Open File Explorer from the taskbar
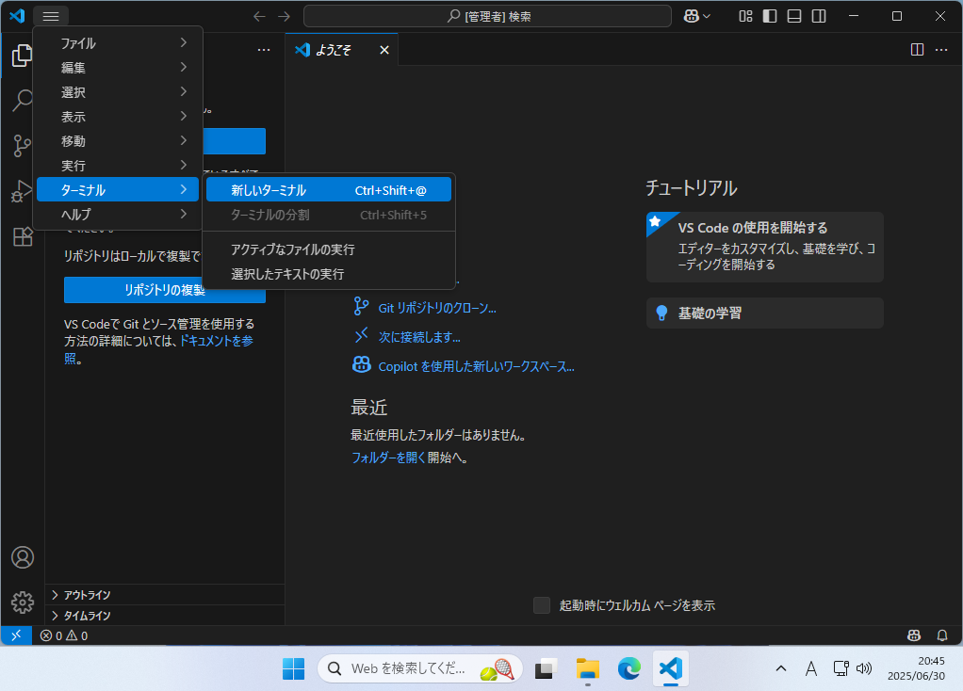 (588, 668)
